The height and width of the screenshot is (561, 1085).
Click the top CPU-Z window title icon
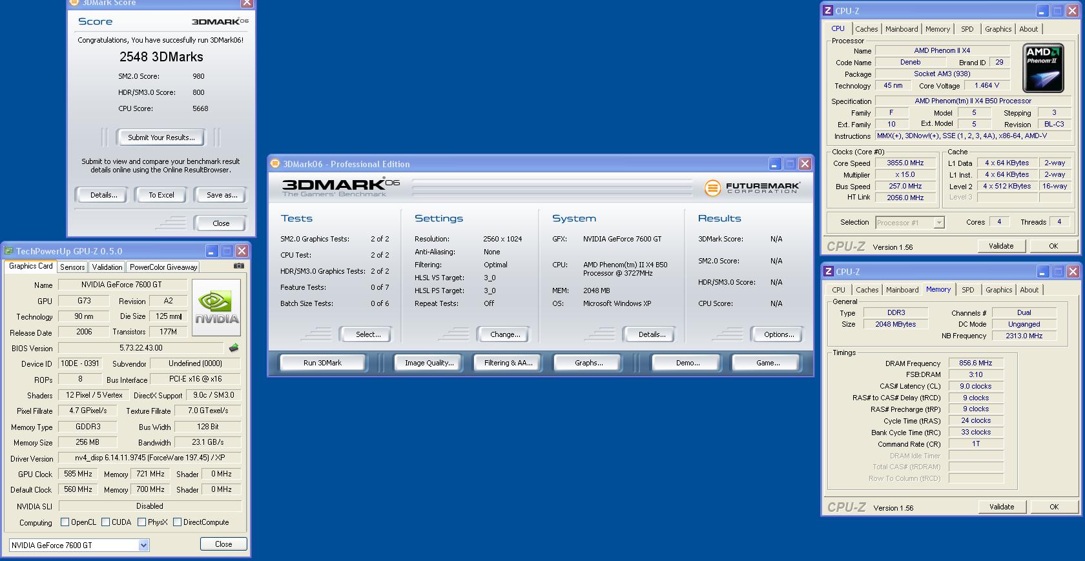point(828,10)
